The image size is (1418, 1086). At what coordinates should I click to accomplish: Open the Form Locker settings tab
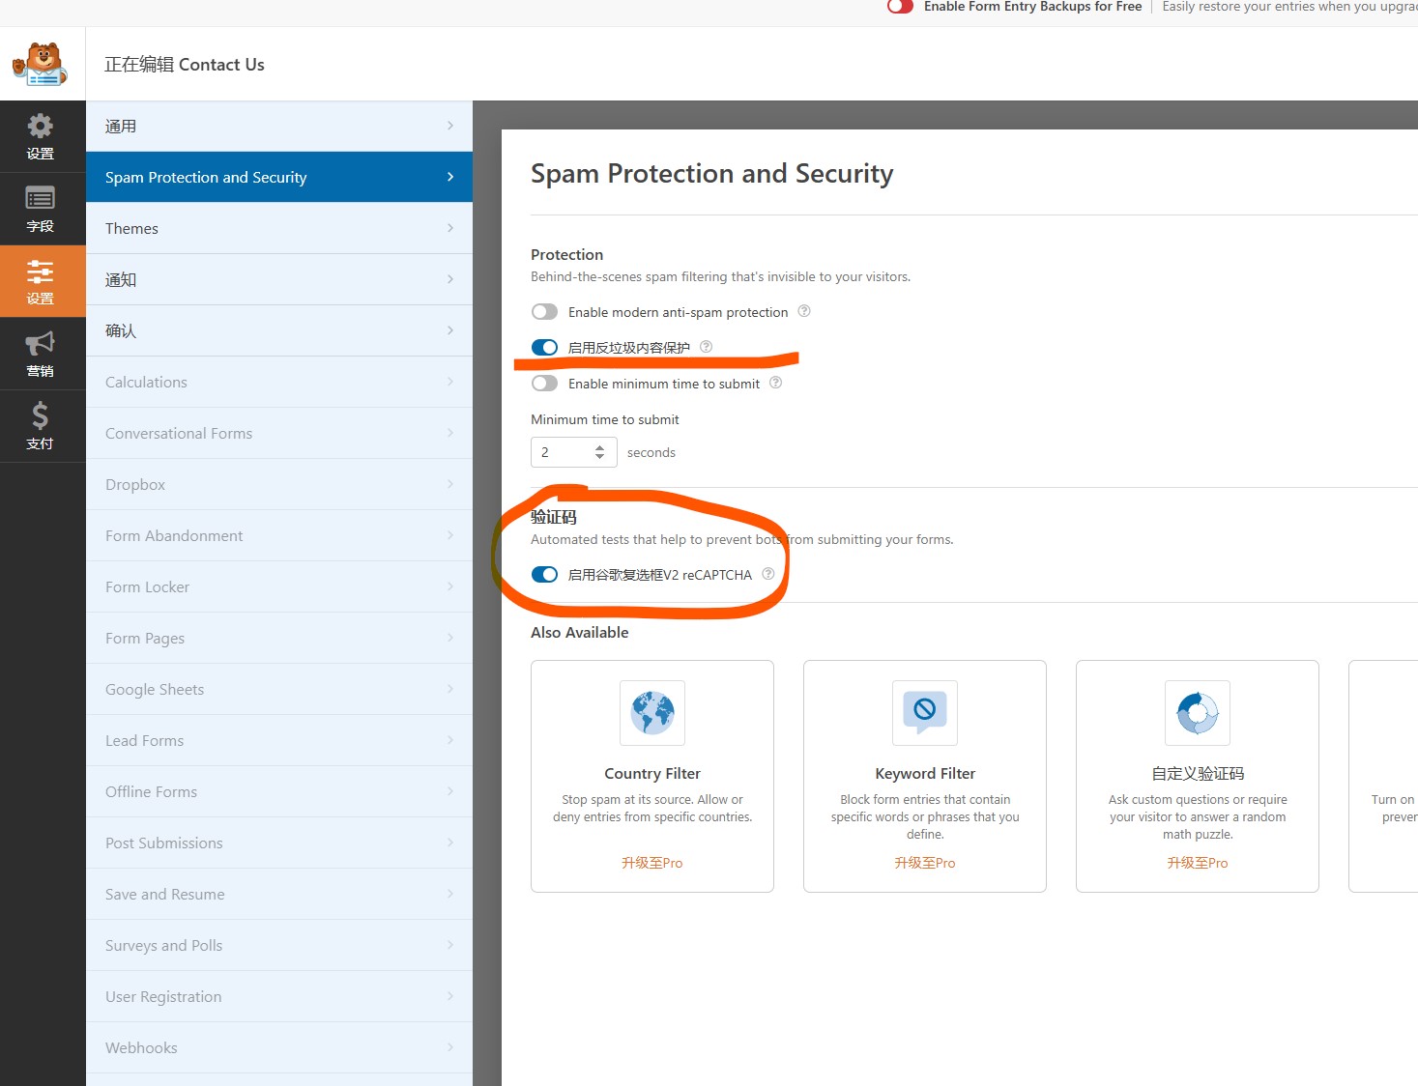[278, 586]
